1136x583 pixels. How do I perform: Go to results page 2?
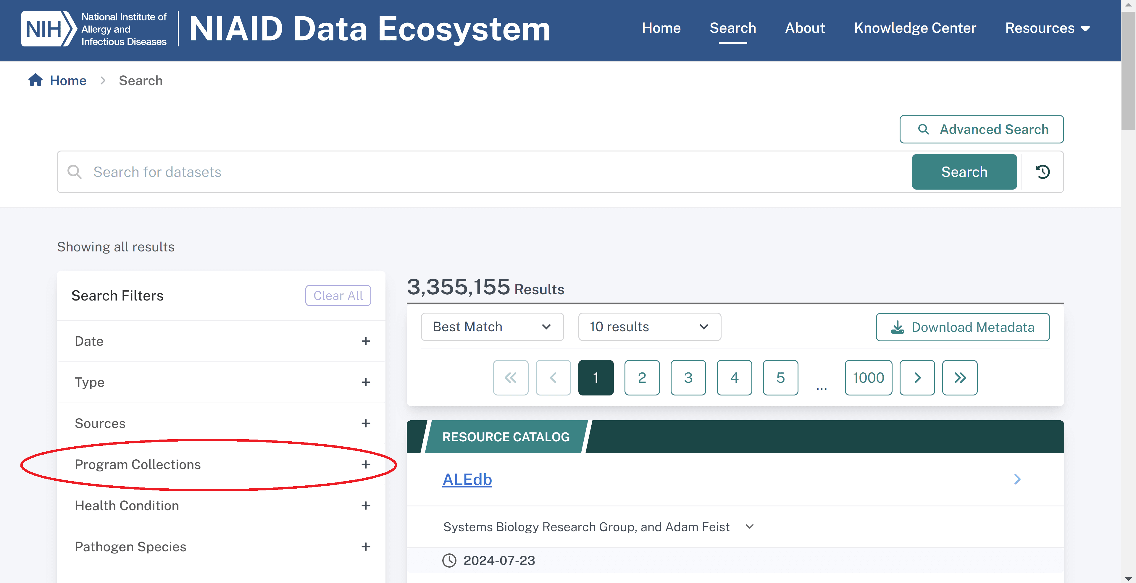[642, 377]
